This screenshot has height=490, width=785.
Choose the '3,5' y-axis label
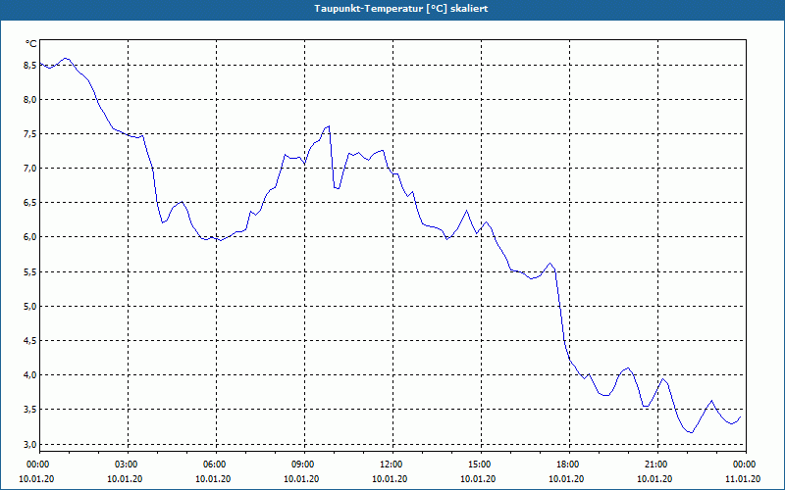tap(30, 410)
